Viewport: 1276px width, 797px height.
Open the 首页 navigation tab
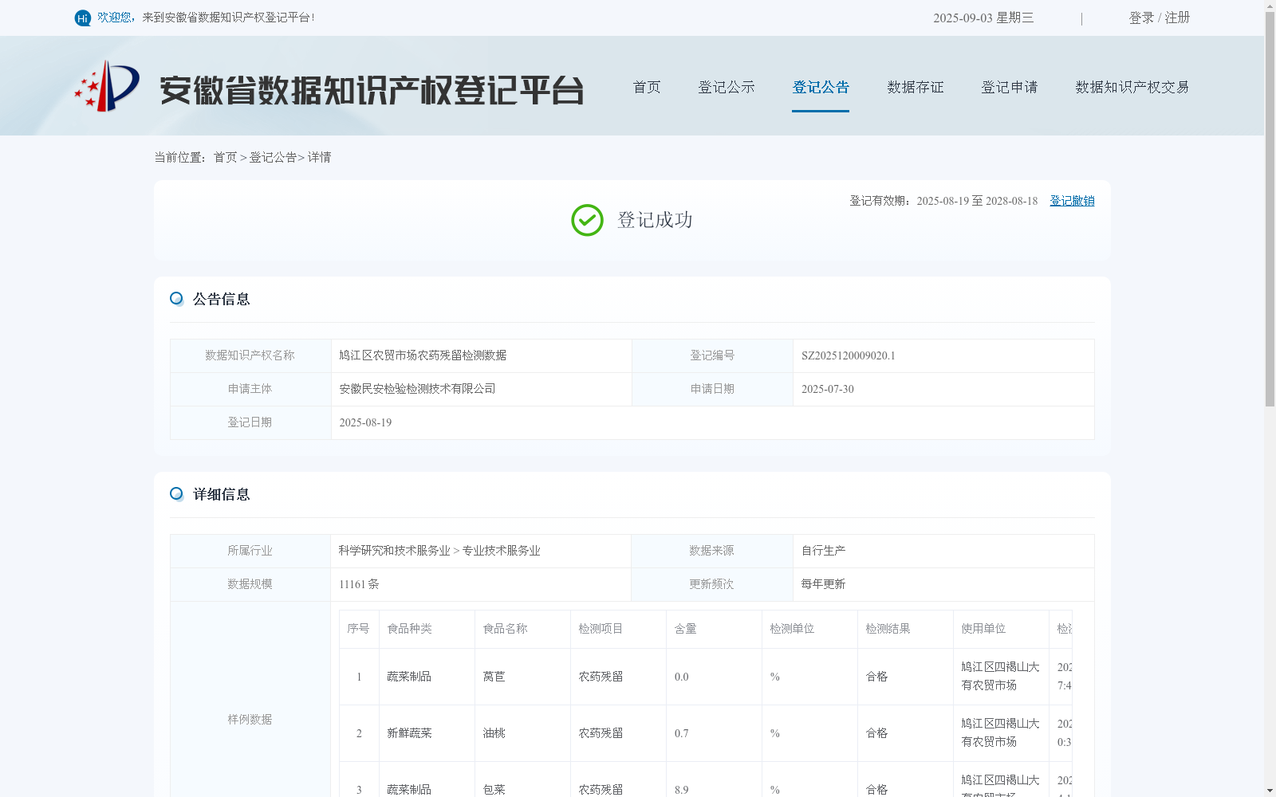(x=647, y=87)
